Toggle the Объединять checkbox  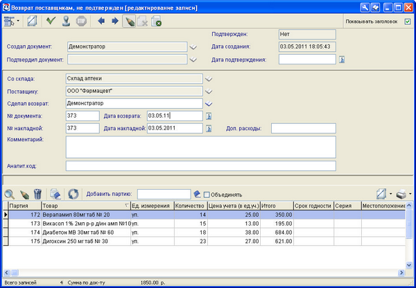coord(207,195)
